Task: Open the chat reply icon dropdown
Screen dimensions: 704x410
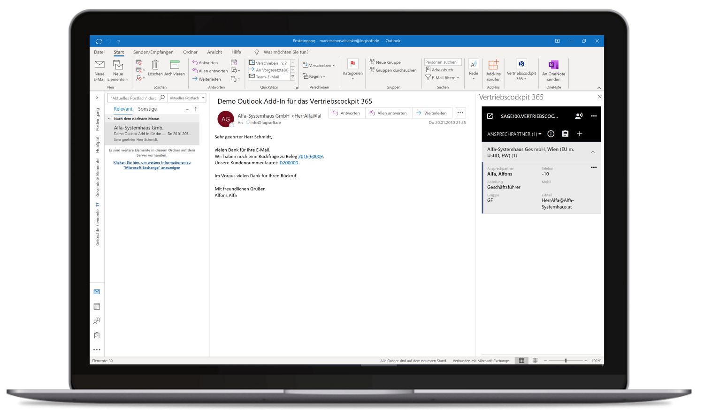Action: click(235, 71)
